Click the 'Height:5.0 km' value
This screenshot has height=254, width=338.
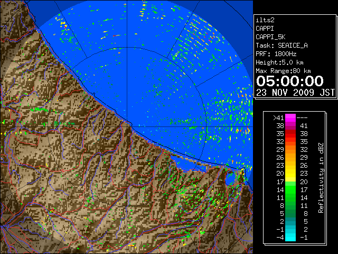279,62
